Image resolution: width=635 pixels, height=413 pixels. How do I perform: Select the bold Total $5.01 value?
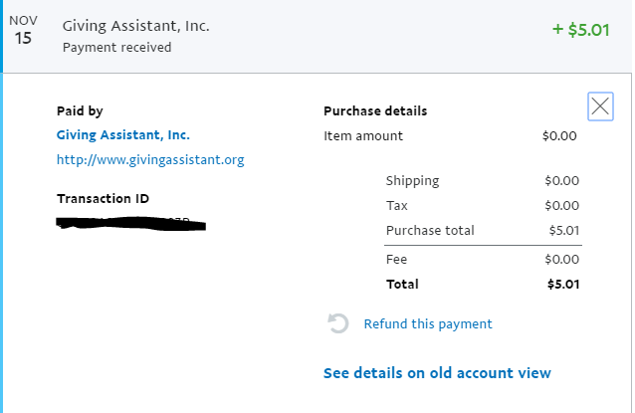click(x=563, y=285)
